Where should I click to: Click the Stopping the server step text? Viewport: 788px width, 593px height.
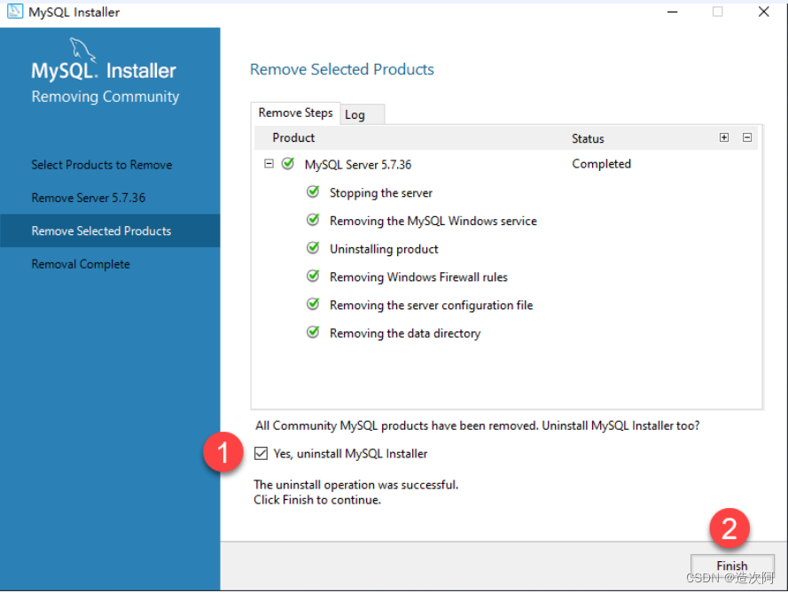[x=381, y=193]
